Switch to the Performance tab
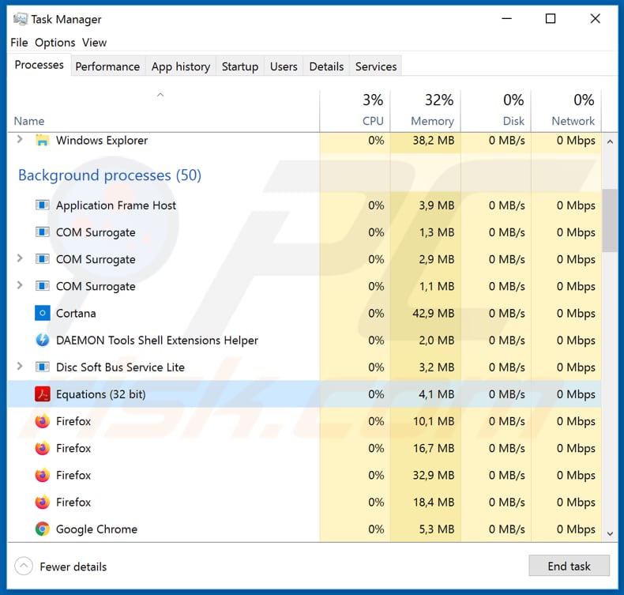 [x=107, y=66]
